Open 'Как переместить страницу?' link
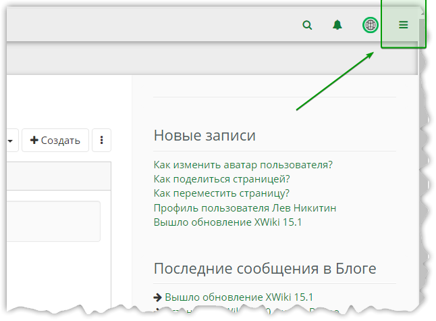Screen dimensions: 436x321 coord(221,193)
